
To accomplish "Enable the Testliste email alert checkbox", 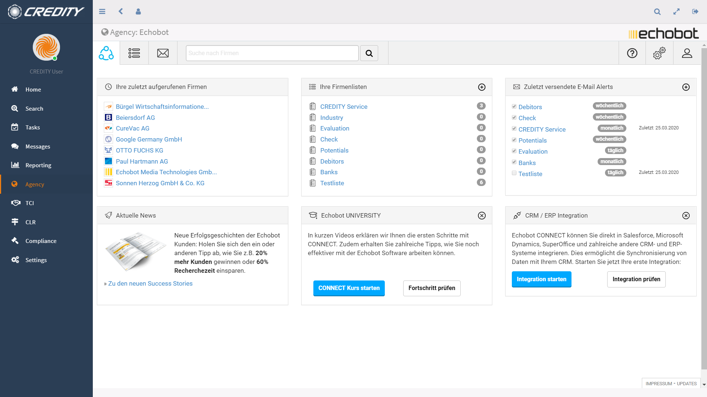I will coord(514,173).
